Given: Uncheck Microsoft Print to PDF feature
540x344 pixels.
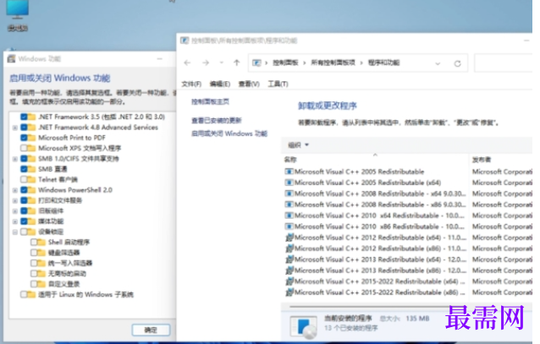Looking at the screenshot, I should 24,138.
